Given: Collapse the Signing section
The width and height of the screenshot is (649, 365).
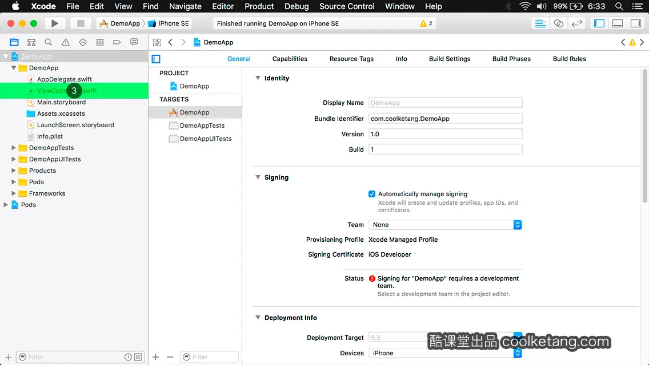Looking at the screenshot, I should (258, 177).
